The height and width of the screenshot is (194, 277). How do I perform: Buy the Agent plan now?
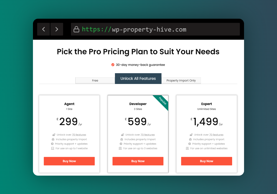point(69,161)
